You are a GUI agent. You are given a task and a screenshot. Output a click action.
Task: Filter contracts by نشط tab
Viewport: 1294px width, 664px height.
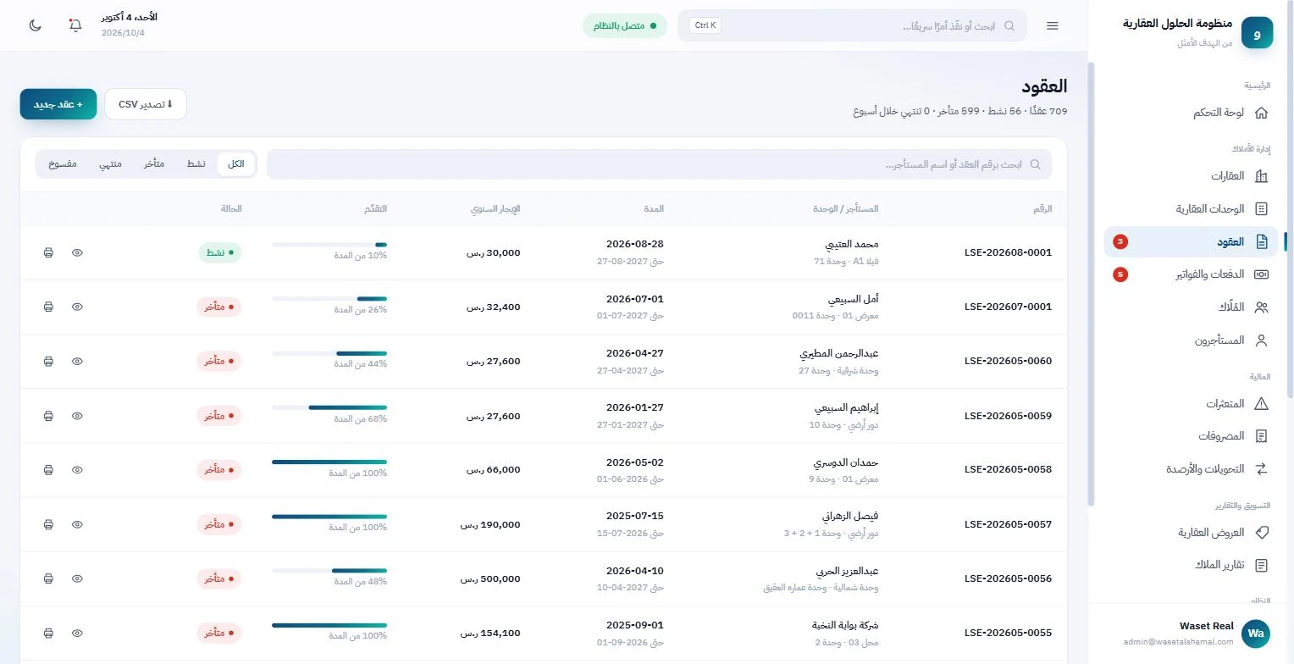(x=196, y=163)
